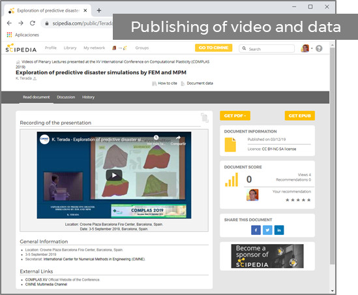358x295 pixels.
Task: Share the document on Twitter
Action: point(267,230)
